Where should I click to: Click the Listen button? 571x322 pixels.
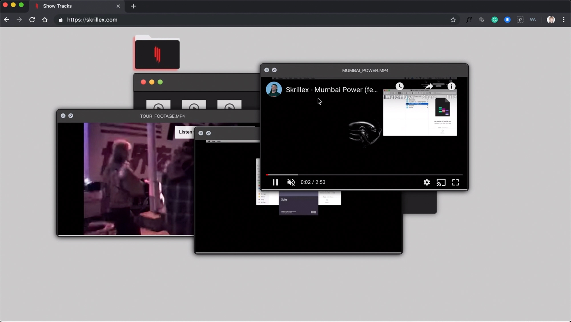coord(185,132)
